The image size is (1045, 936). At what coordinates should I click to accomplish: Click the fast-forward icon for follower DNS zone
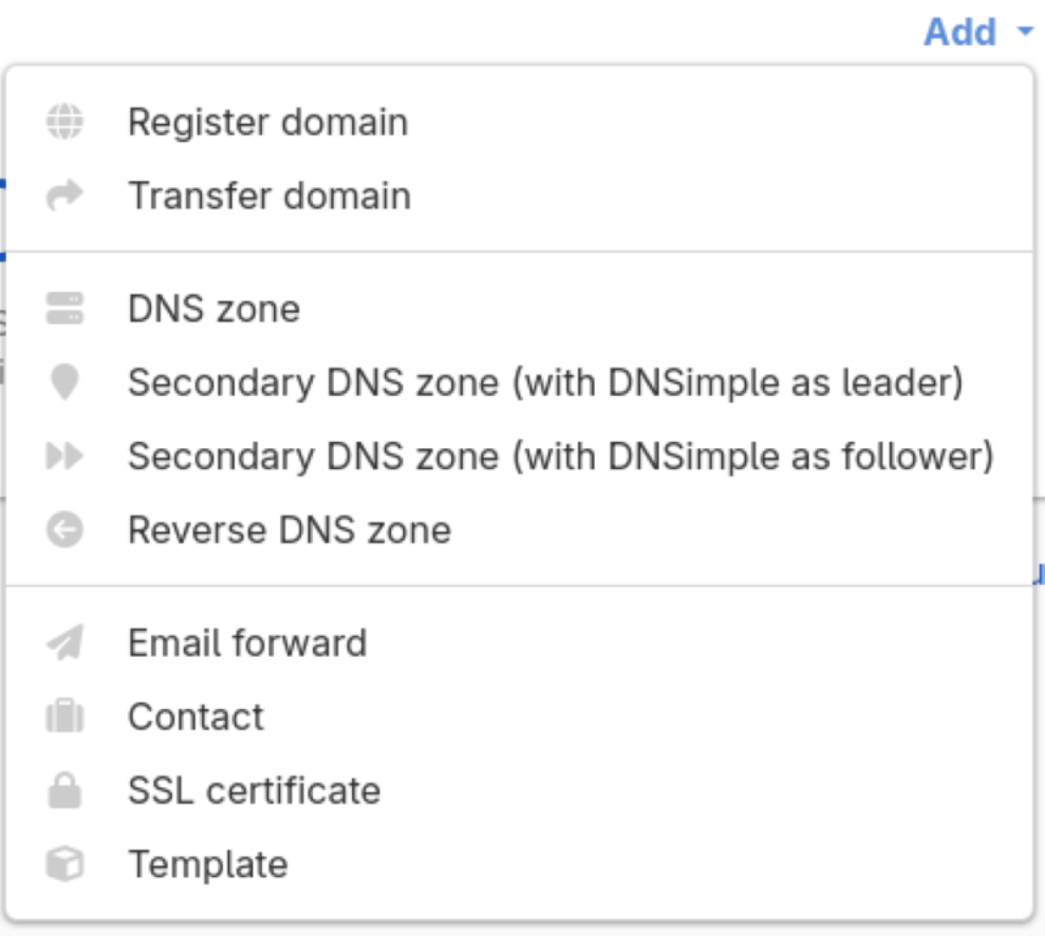click(x=67, y=456)
